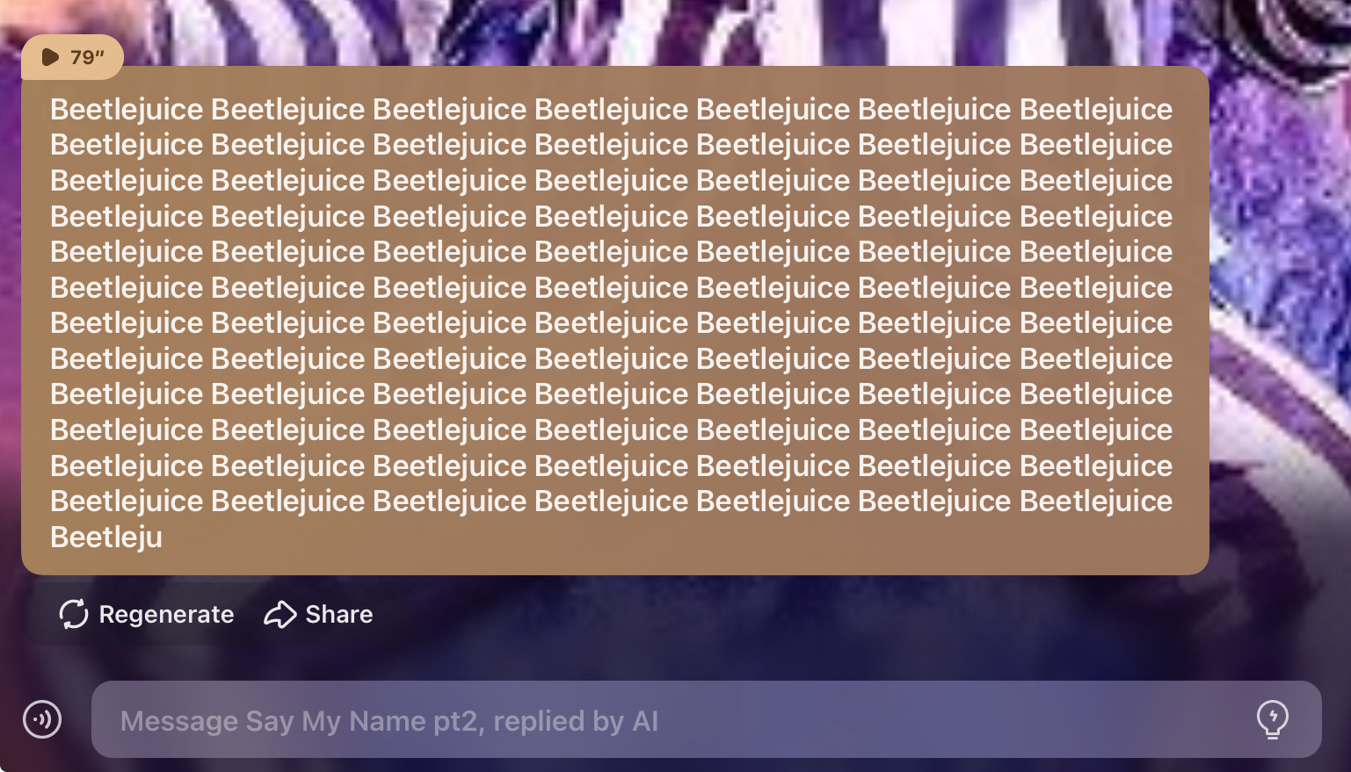The width and height of the screenshot is (1351, 772).
Task: Click the curved arrow Share icon
Action: (280, 614)
